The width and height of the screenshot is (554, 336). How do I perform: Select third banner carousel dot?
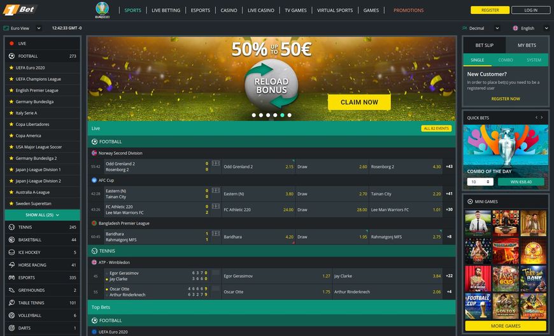(268, 115)
